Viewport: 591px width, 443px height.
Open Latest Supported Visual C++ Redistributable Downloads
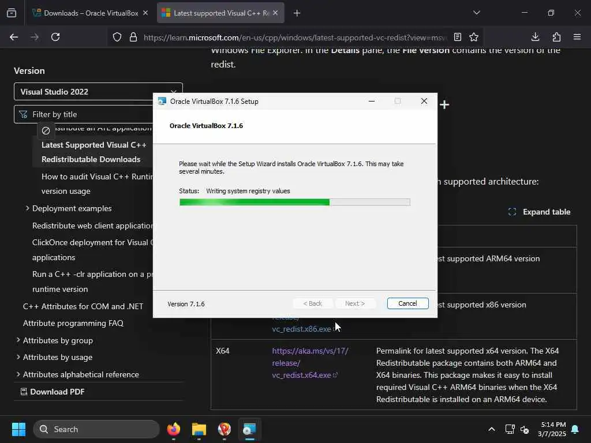(94, 152)
